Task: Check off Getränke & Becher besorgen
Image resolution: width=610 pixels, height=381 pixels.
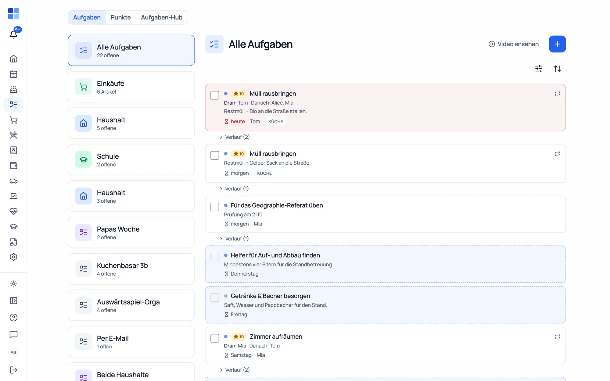Action: point(215,297)
